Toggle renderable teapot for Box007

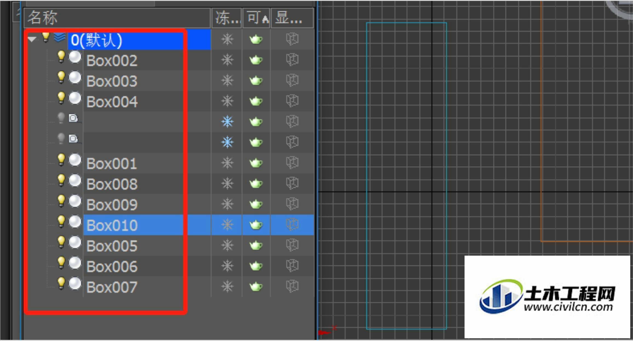[256, 286]
